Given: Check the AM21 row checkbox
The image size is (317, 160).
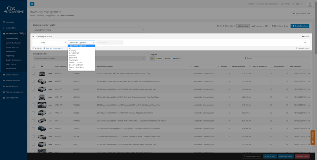Looking at the screenshot, I should click(33, 97).
